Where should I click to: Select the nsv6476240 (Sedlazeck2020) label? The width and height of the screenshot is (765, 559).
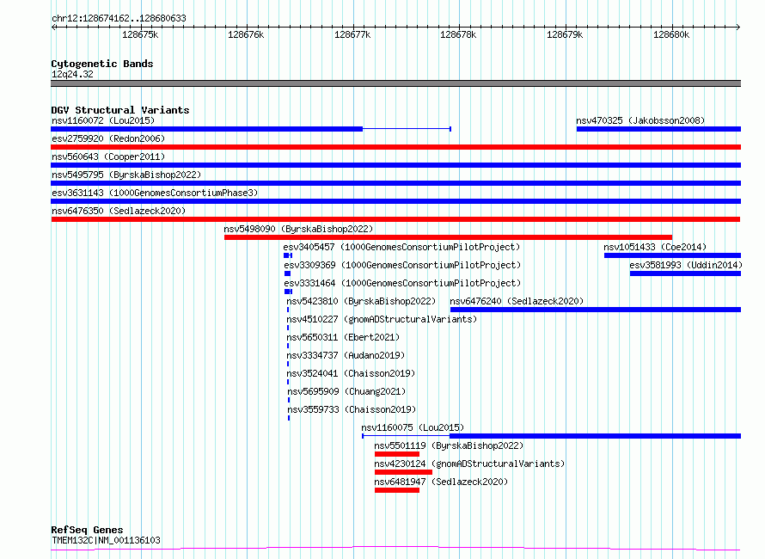coord(517,301)
